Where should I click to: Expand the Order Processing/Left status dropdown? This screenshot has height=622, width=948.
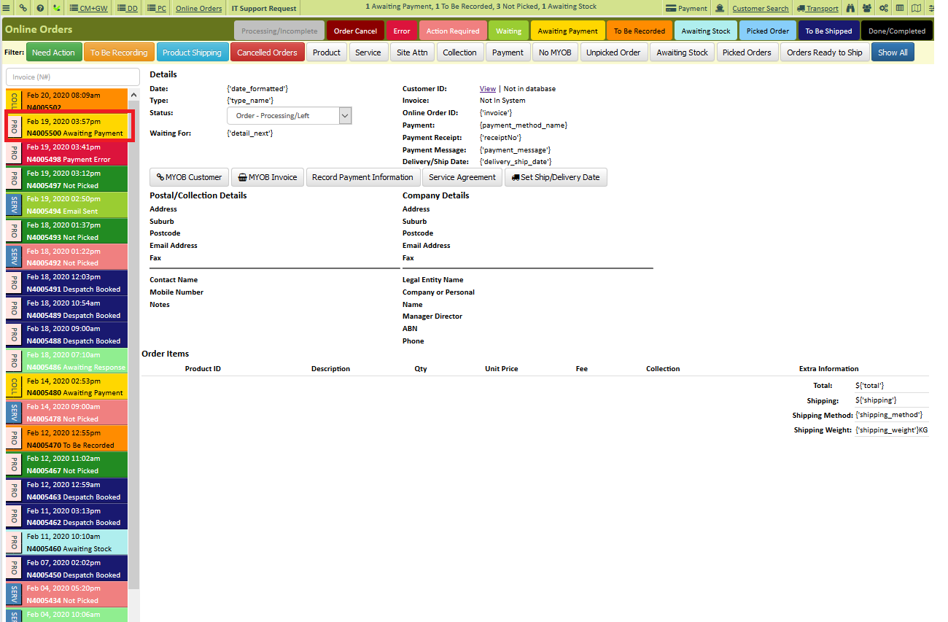[x=290, y=115]
